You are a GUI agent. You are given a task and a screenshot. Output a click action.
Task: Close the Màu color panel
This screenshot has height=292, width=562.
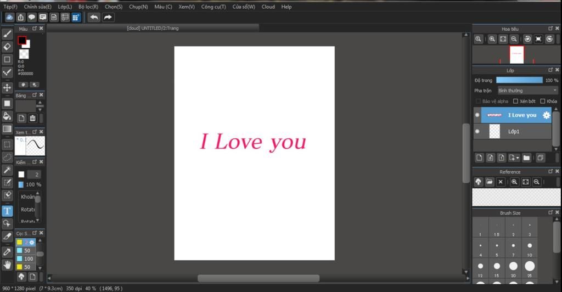click(x=41, y=29)
